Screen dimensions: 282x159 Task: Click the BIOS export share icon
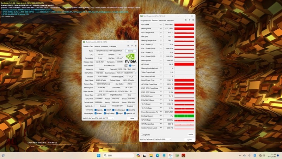[126, 65]
